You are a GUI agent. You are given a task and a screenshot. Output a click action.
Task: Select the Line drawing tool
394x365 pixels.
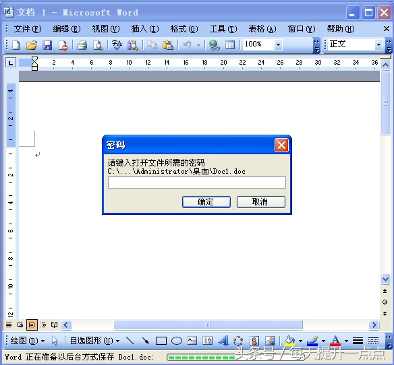(x=130, y=341)
